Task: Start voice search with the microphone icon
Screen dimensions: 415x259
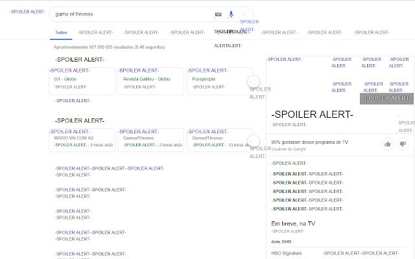Action: 231,14
